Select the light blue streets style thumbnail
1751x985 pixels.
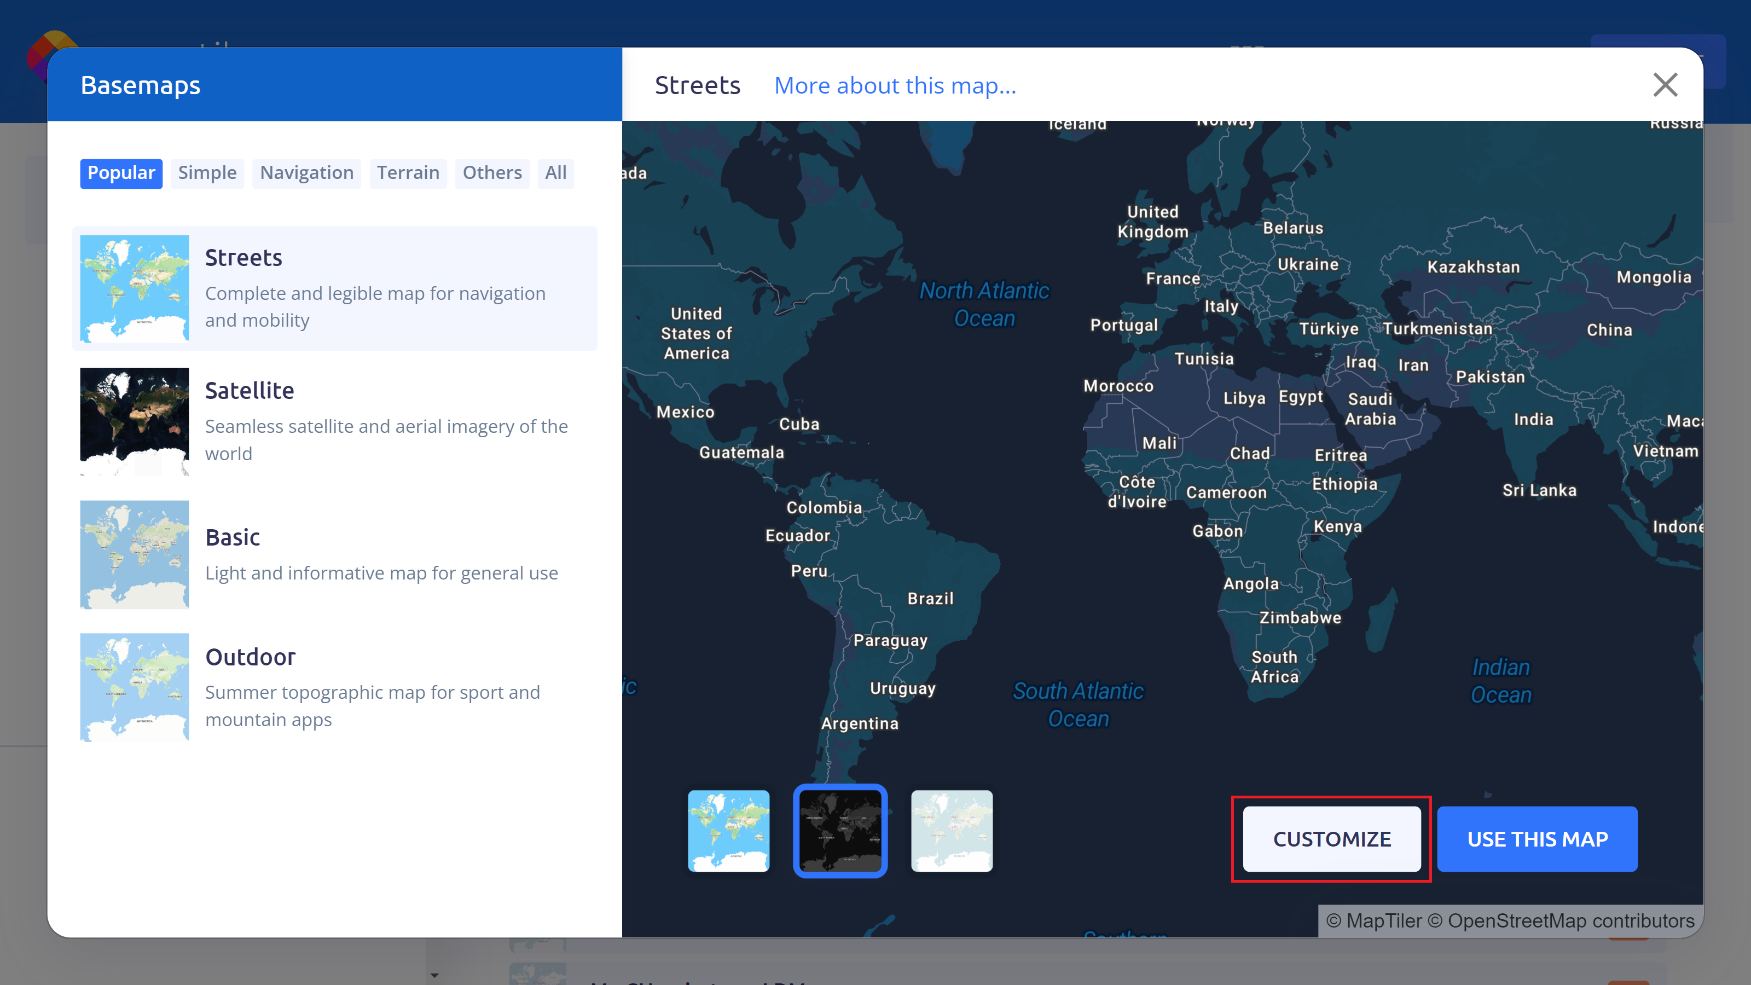[729, 831]
